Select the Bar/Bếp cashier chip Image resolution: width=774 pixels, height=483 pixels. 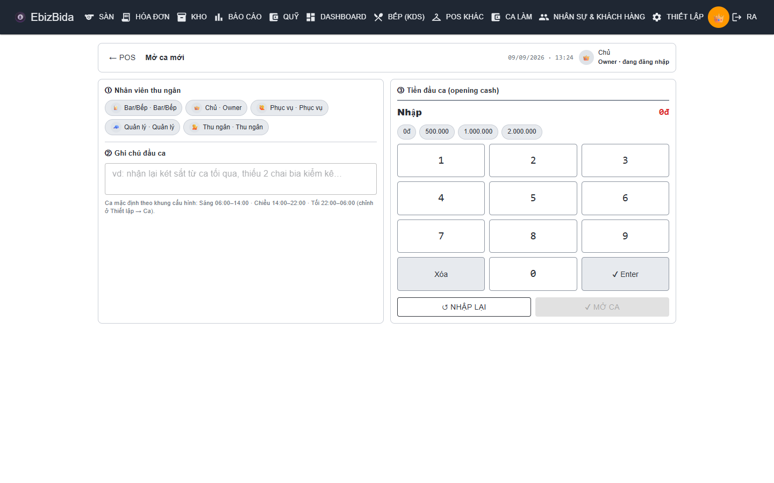click(x=144, y=108)
